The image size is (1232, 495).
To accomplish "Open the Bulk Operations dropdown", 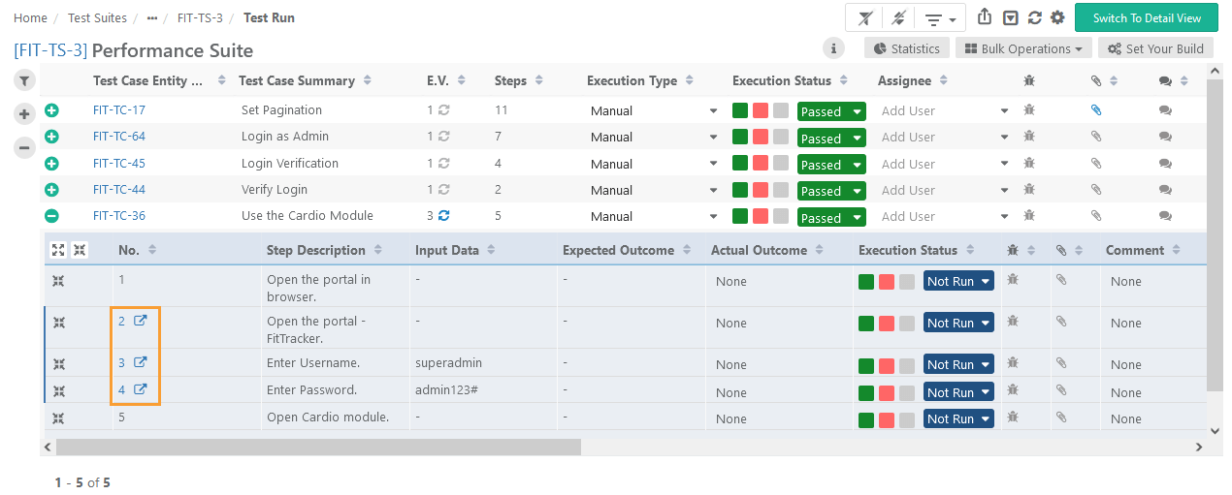I will 1023,48.
